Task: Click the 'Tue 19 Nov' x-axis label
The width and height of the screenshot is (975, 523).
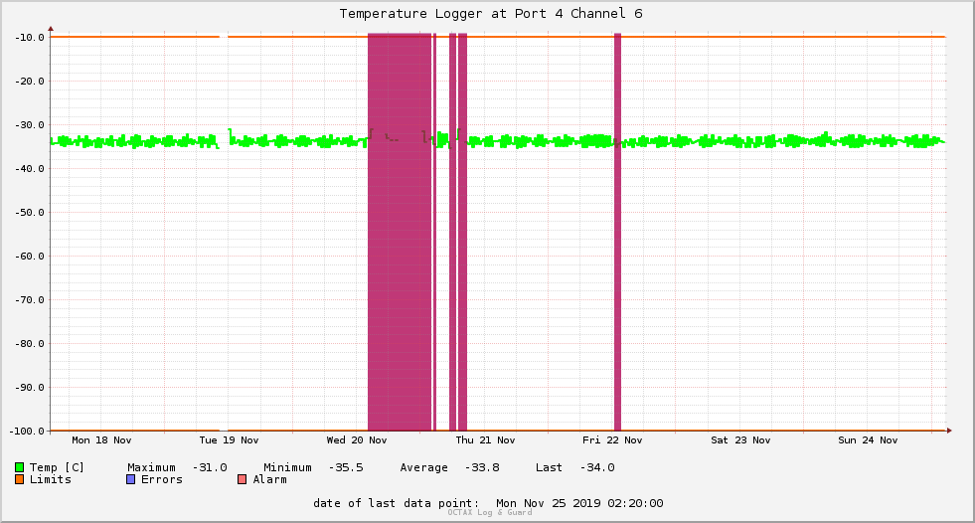Action: coord(229,440)
